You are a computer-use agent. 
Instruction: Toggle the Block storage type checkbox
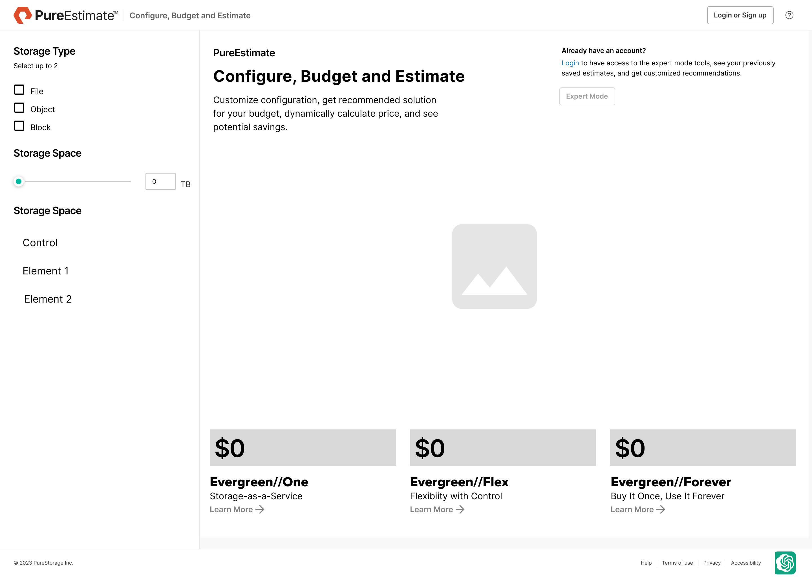pos(19,126)
